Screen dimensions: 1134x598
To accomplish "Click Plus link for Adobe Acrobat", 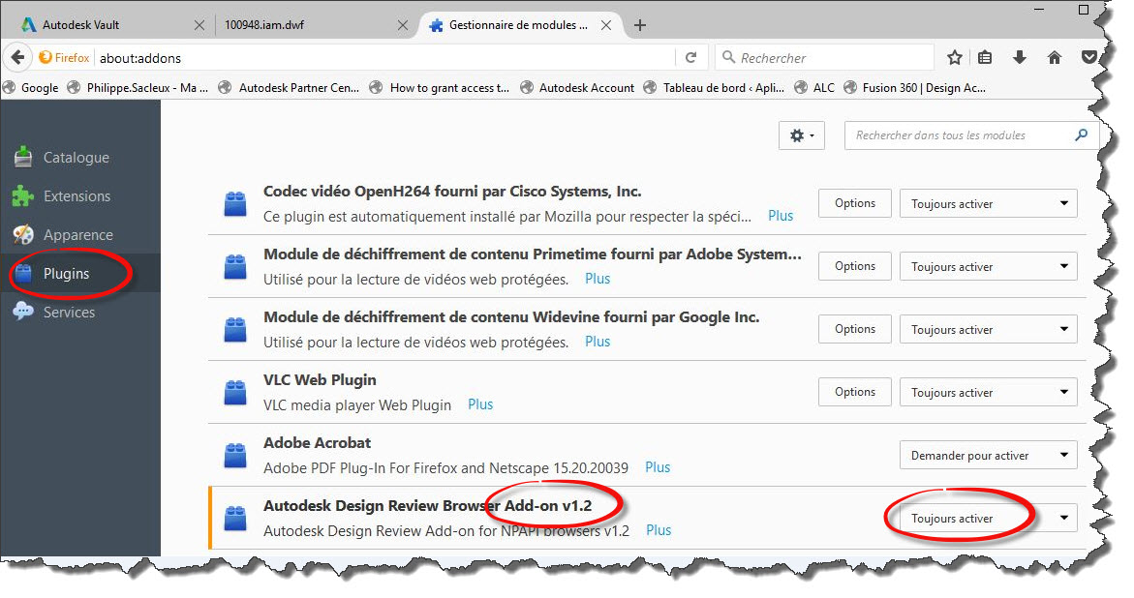I will click(x=658, y=467).
